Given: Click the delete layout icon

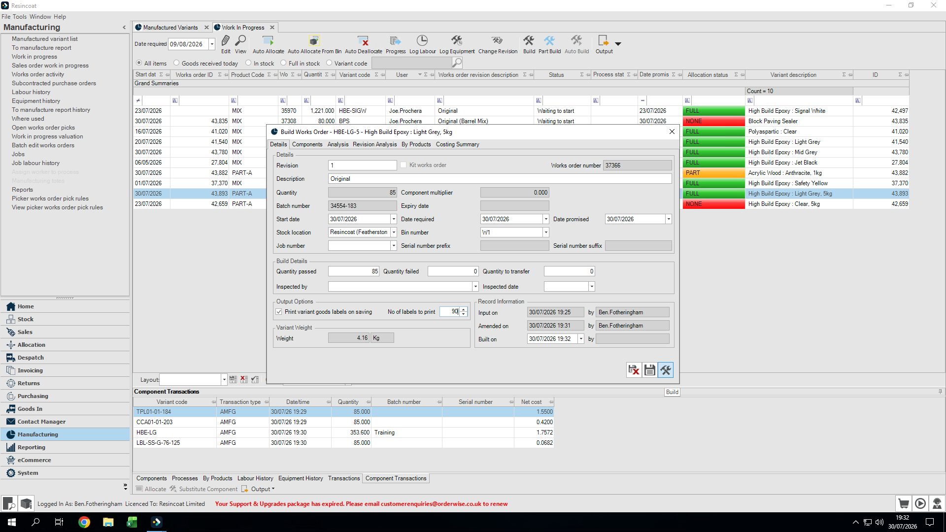Looking at the screenshot, I should (x=244, y=379).
